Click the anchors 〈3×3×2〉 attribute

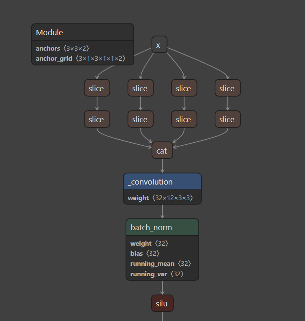[62, 49]
